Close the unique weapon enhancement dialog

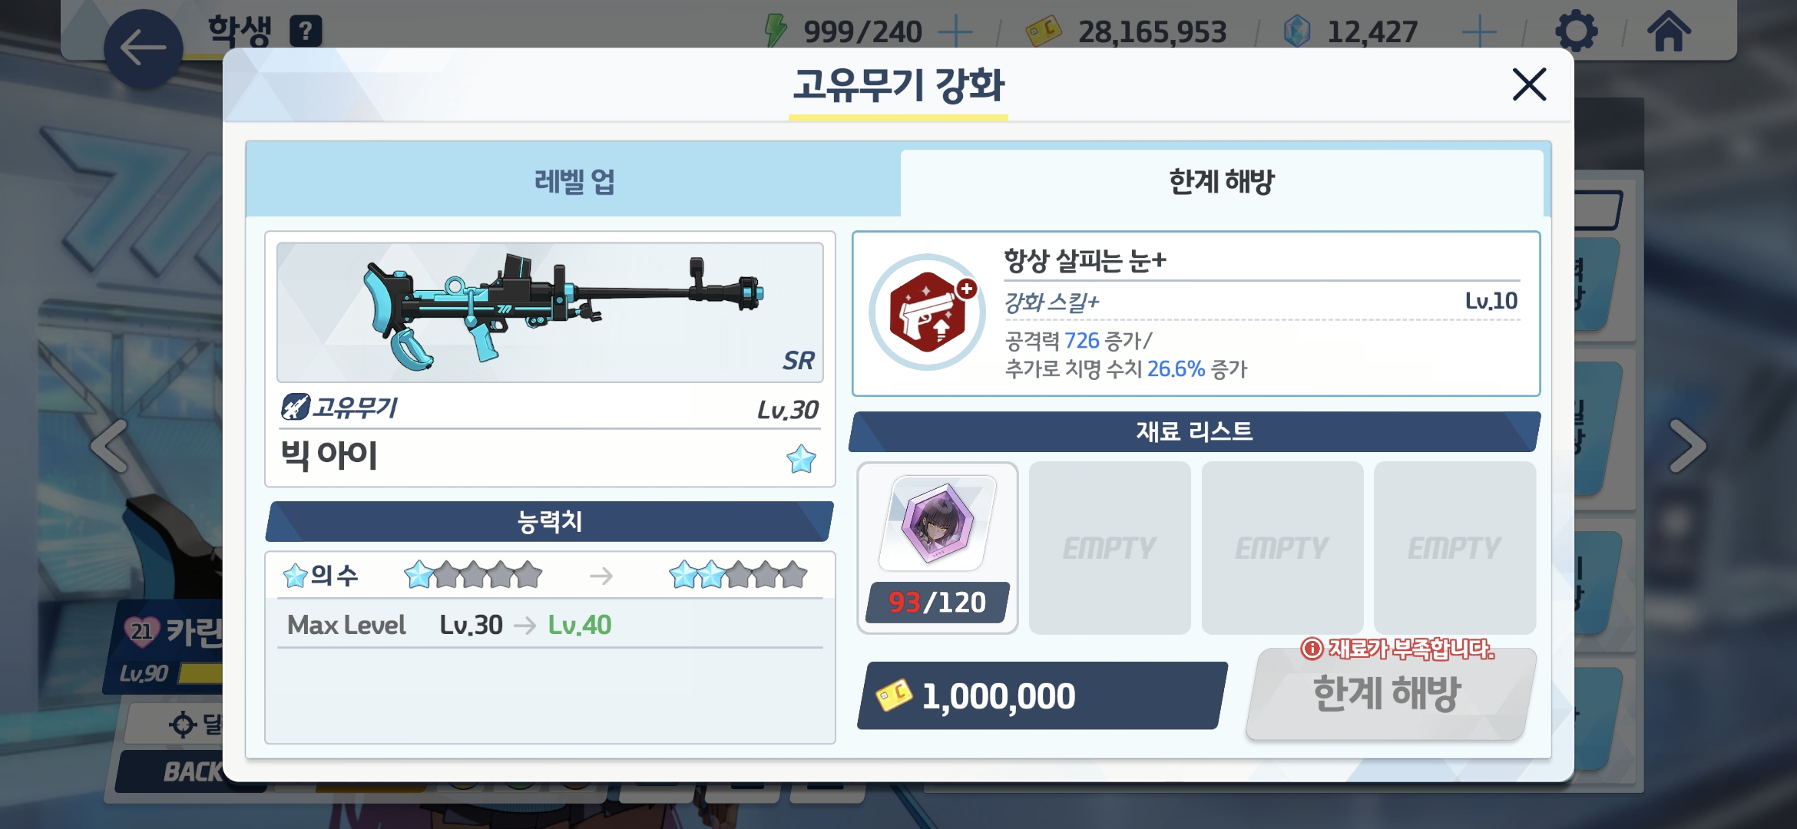click(x=1529, y=84)
